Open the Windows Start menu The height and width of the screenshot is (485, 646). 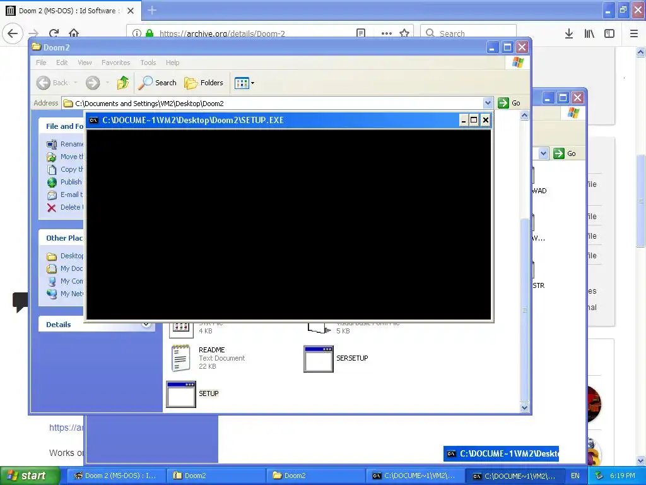30,476
